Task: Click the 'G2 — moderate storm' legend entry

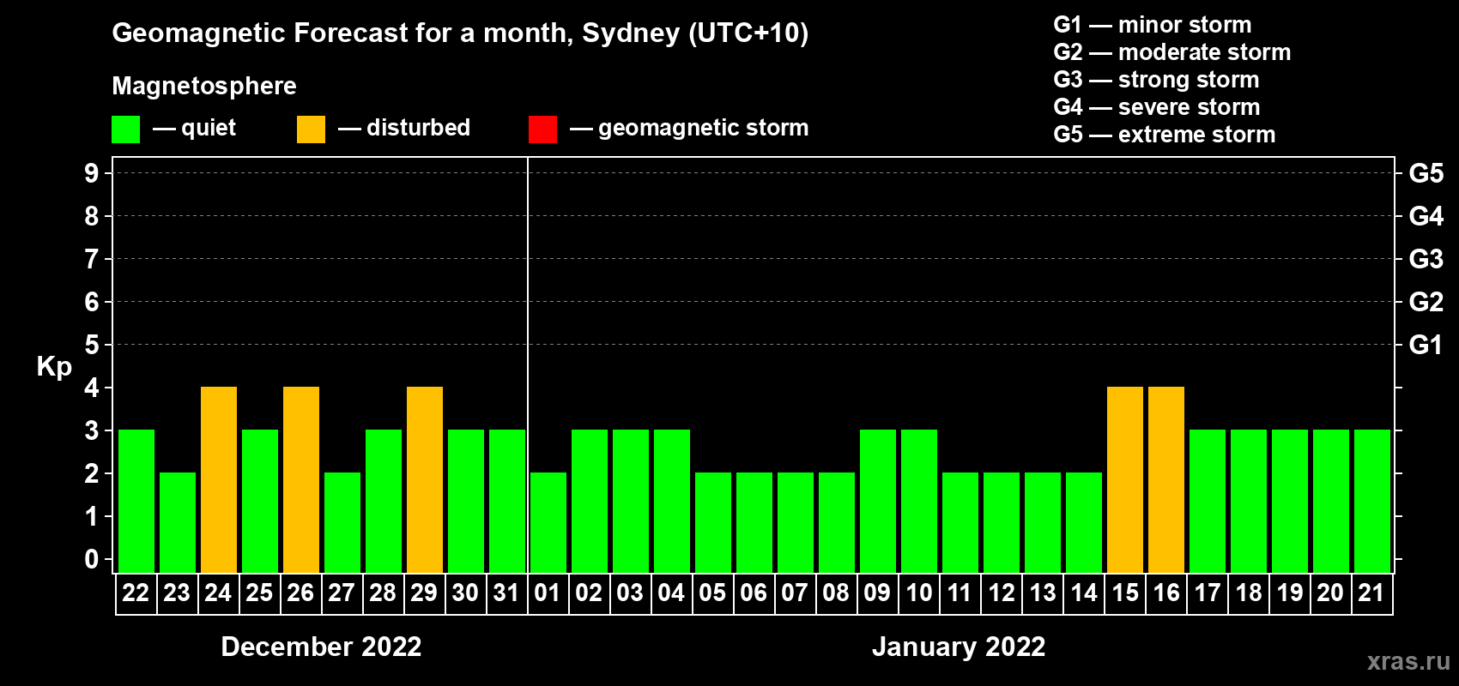Action: 1172,52
